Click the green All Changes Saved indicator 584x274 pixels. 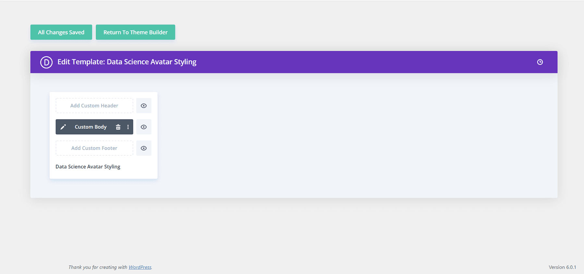click(x=61, y=32)
